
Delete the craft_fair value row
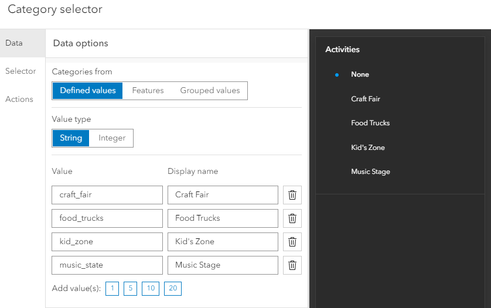[x=292, y=195]
